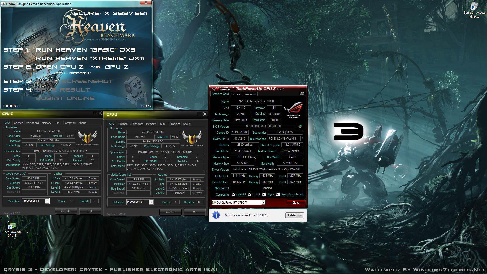Click Core Speed value 800.0 MHz
Image resolution: width=487 pixels, height=274 pixels.
pyautogui.click(x=34, y=178)
